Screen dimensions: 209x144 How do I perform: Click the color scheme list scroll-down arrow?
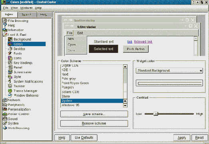(125, 105)
